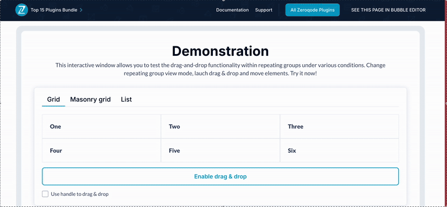Open the Documentation link
Viewport: 447px width, 207px height.
[x=232, y=10]
